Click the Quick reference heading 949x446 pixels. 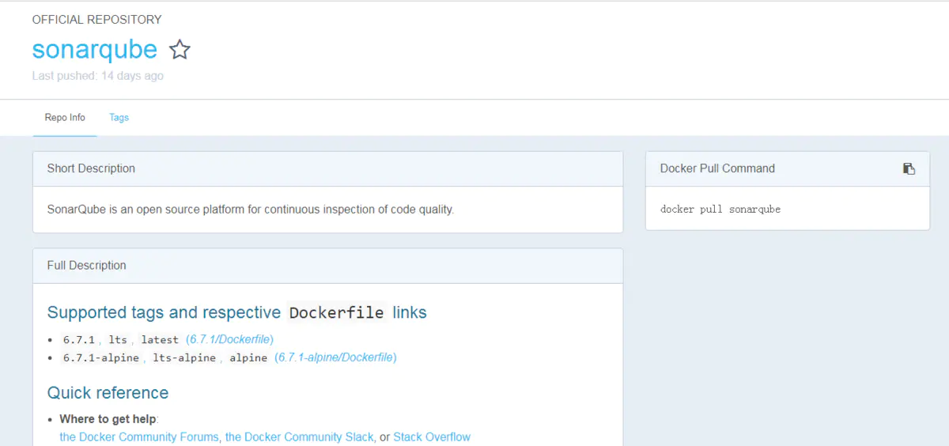(x=108, y=393)
